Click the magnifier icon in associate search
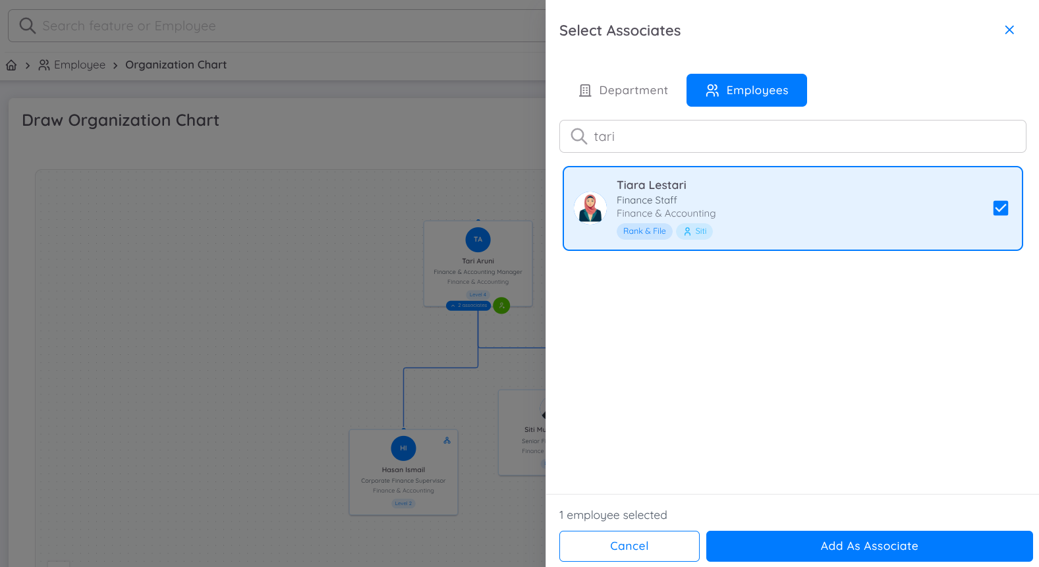This screenshot has width=1039, height=567. coord(578,136)
